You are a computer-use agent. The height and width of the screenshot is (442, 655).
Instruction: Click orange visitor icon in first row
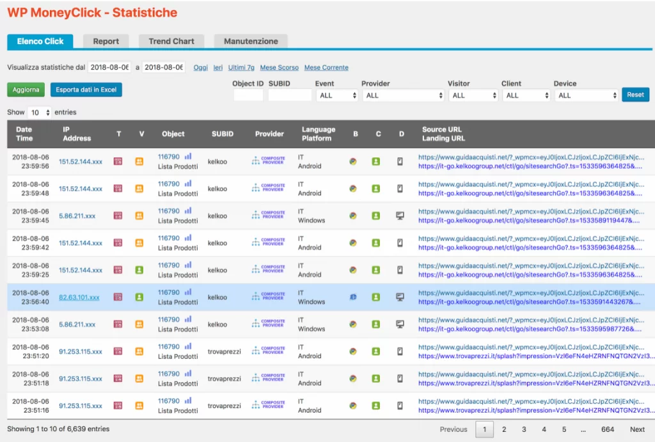coord(139,161)
